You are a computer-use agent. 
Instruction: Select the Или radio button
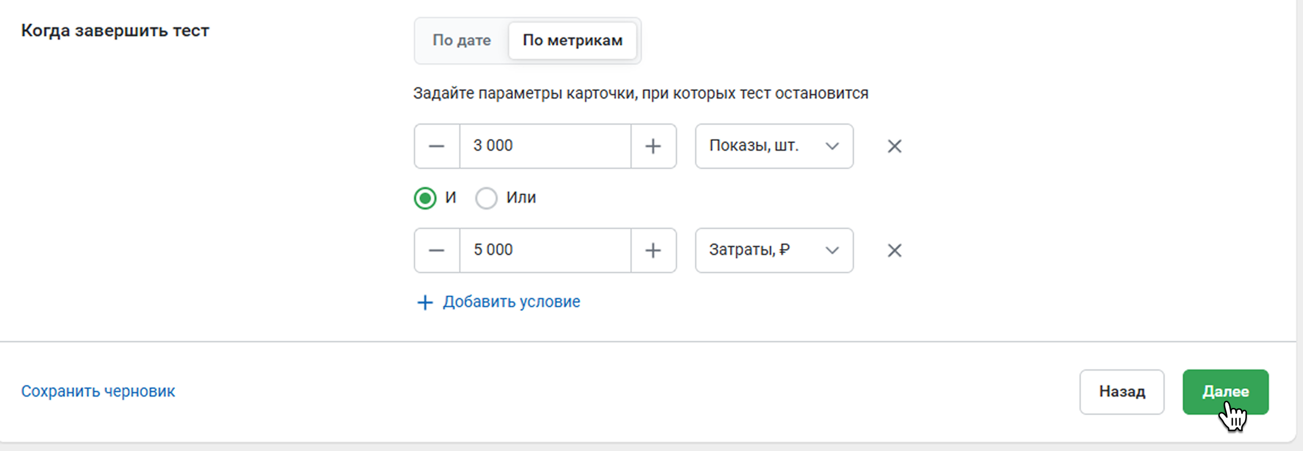point(486,198)
